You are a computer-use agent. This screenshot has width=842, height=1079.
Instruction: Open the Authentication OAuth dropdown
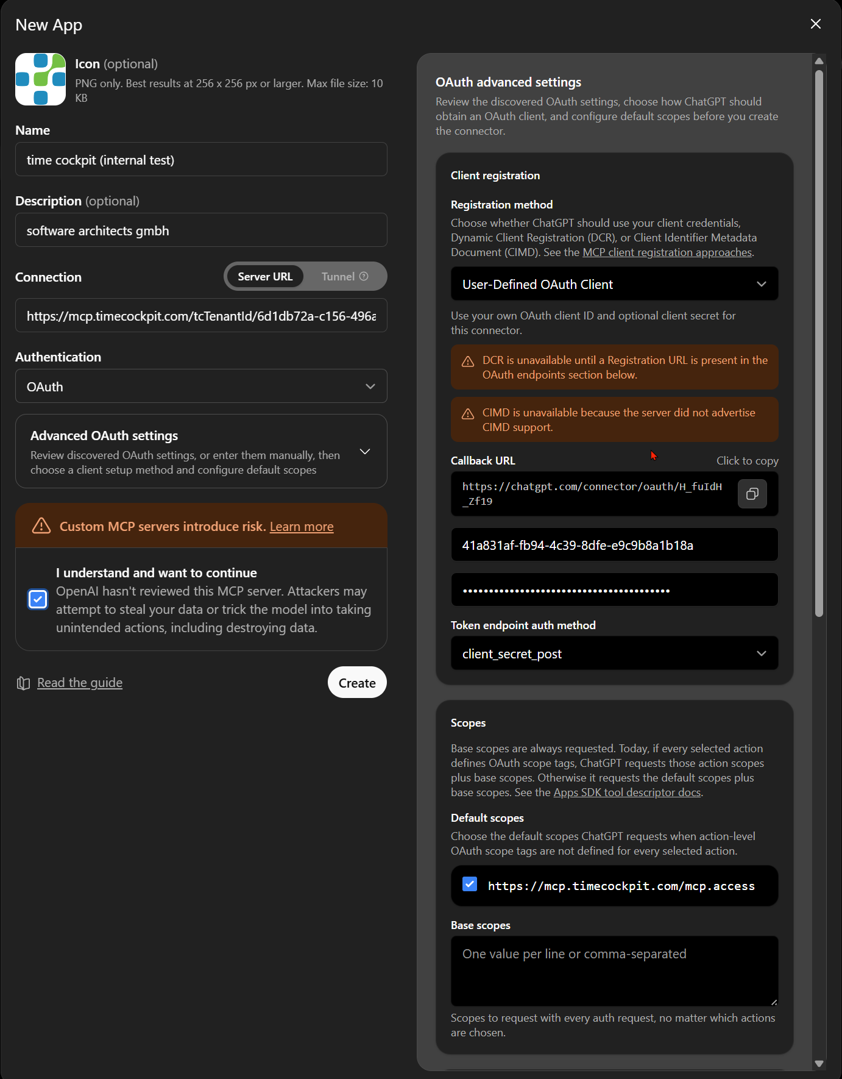click(201, 386)
